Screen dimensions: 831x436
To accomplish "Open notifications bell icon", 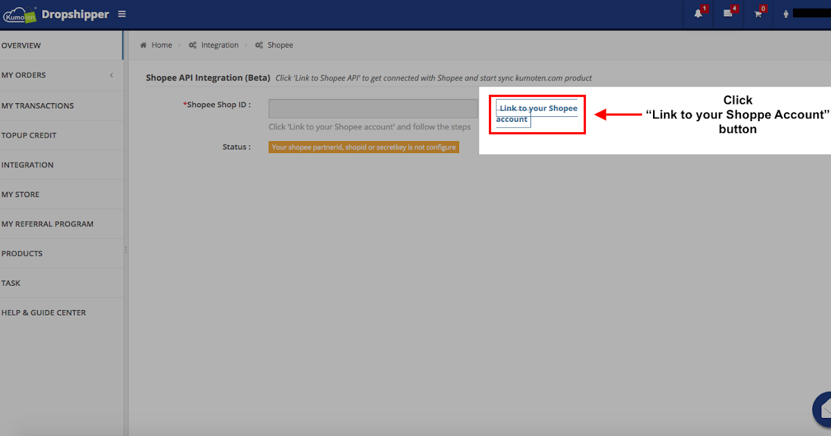I will (698, 14).
